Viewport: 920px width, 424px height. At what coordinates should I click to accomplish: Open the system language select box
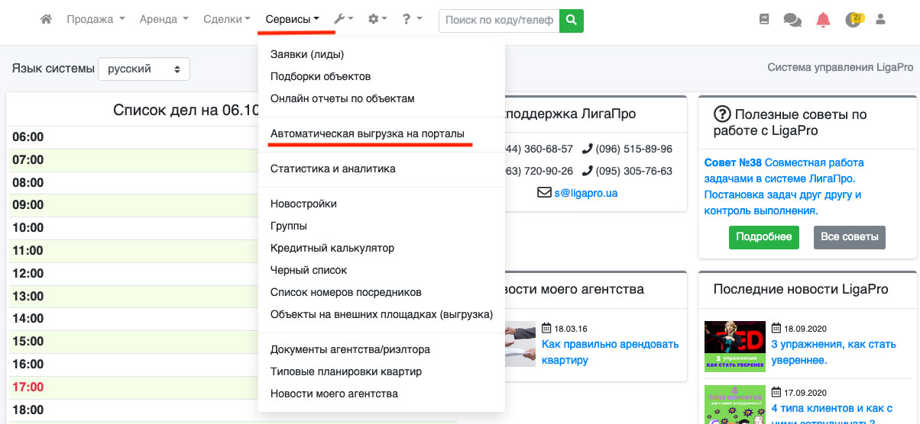pos(144,69)
